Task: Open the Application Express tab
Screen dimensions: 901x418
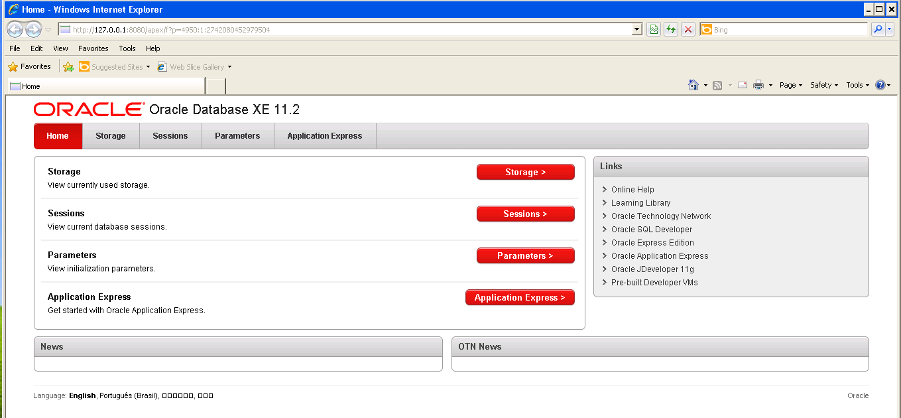Action: point(324,135)
